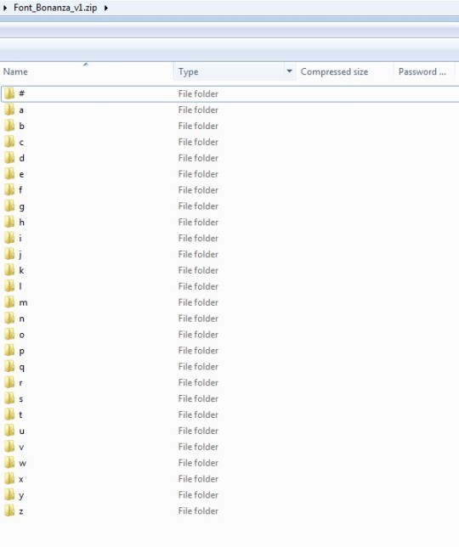
Task: Click 'File folder' type in '#' row
Action: pyautogui.click(x=198, y=93)
